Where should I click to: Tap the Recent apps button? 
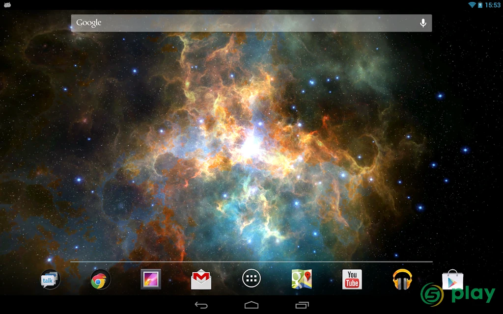302,305
